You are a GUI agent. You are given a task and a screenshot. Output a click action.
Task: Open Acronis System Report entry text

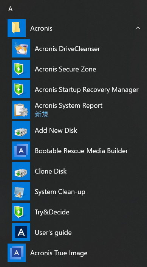[68, 106]
